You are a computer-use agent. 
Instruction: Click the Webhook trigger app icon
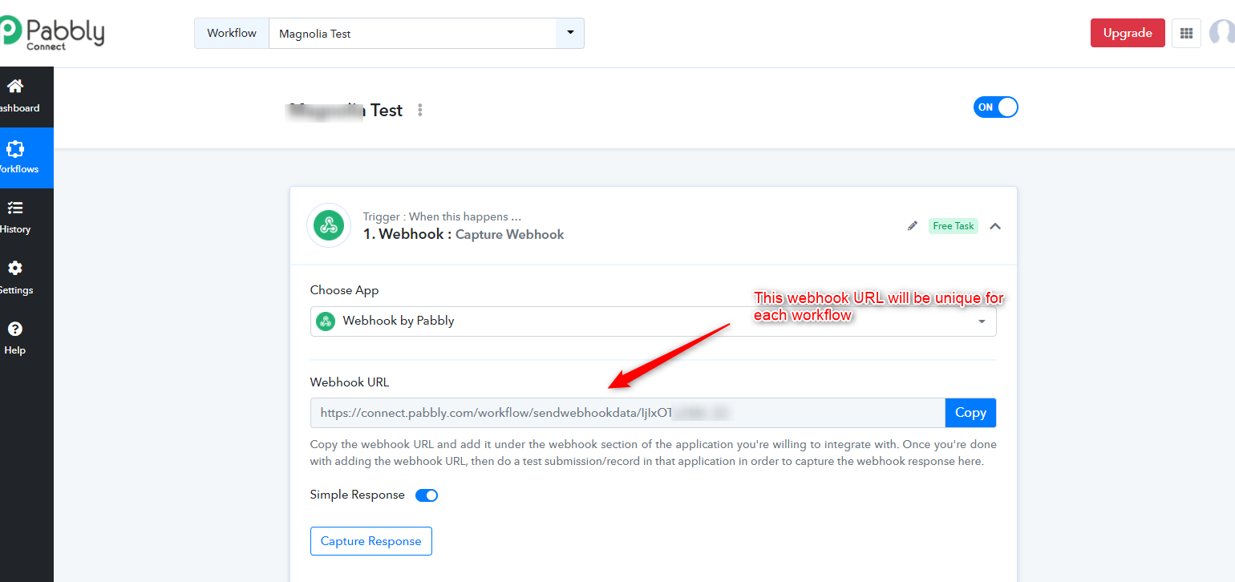pos(329,226)
